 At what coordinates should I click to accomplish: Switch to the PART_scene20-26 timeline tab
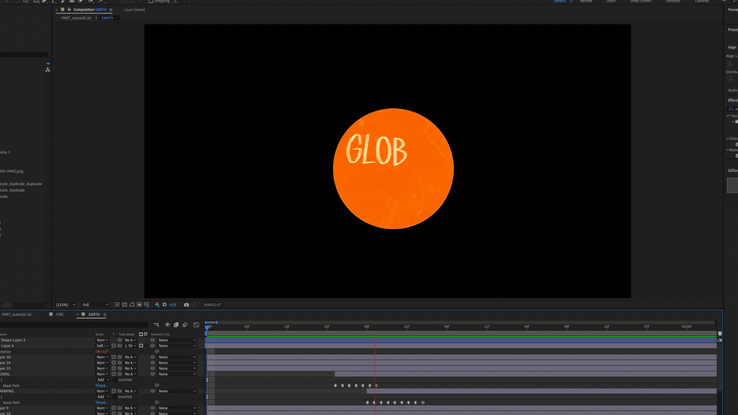coord(16,314)
